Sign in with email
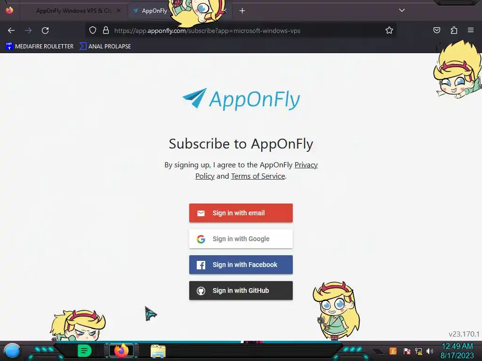 click(x=241, y=213)
